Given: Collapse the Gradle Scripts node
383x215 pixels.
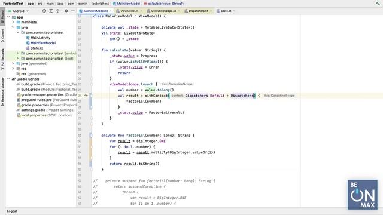Looking at the screenshot, I should point(8,79).
